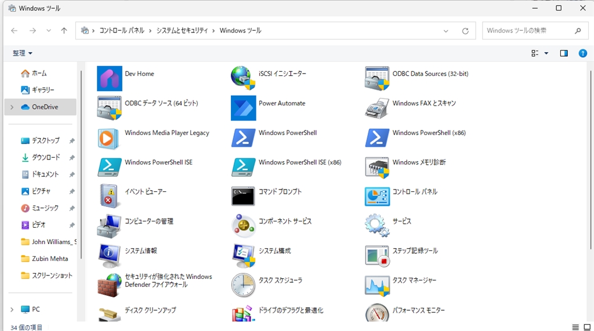
Task: Open Windows FAX とスキャン icon
Action: click(x=377, y=108)
